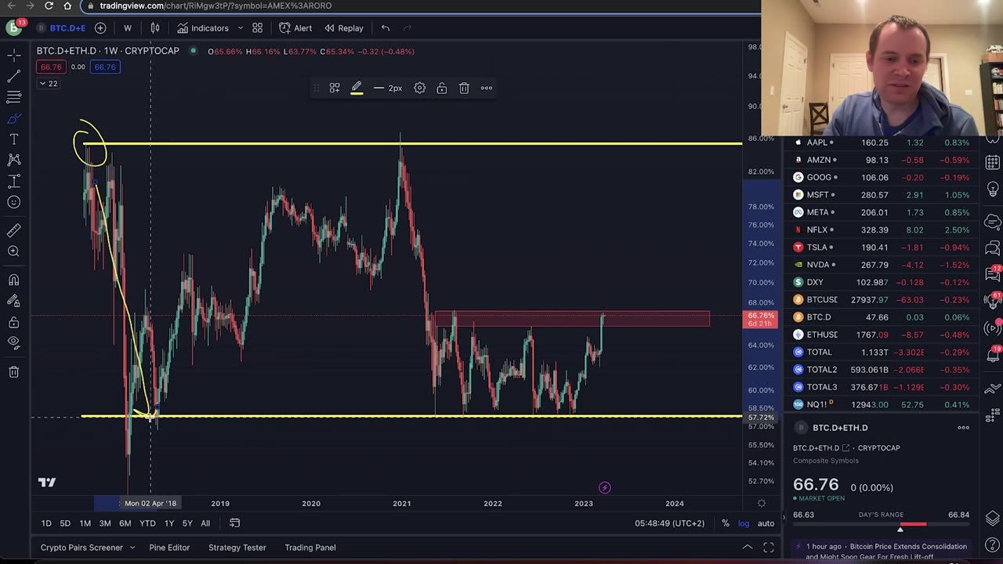Open the candlestick chart type menu

tap(155, 28)
